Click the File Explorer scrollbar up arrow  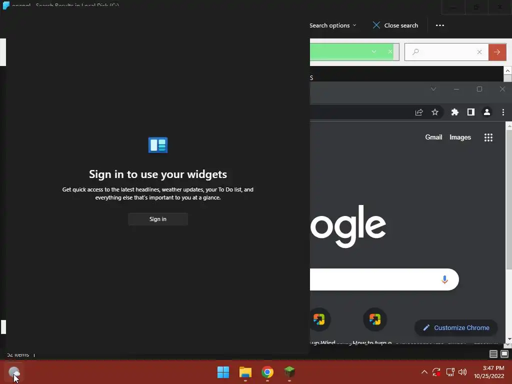tap(507, 70)
